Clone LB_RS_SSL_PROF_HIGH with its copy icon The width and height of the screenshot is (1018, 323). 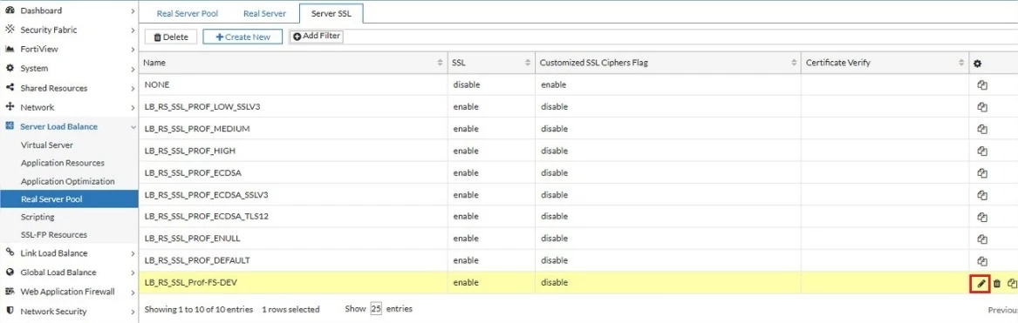[x=982, y=151]
